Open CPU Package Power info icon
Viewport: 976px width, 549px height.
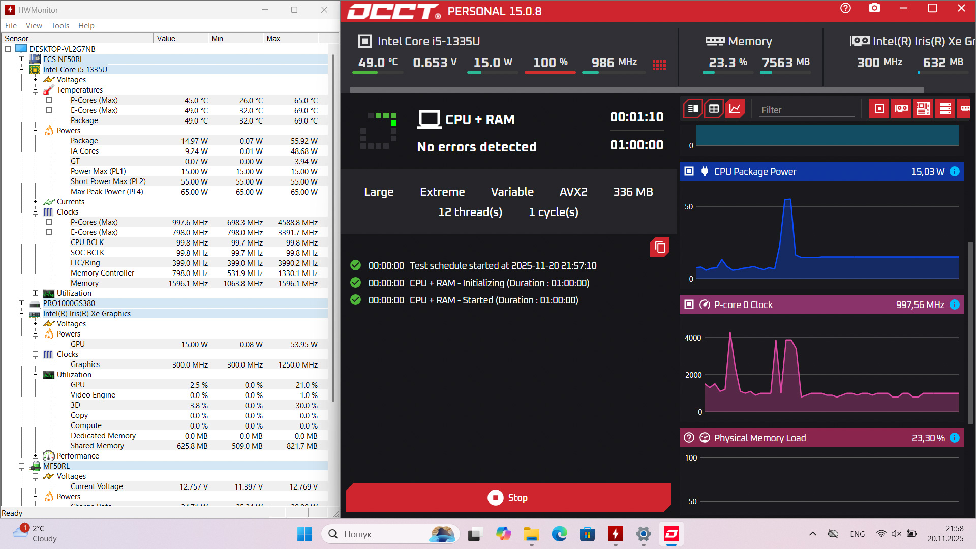pyautogui.click(x=955, y=171)
